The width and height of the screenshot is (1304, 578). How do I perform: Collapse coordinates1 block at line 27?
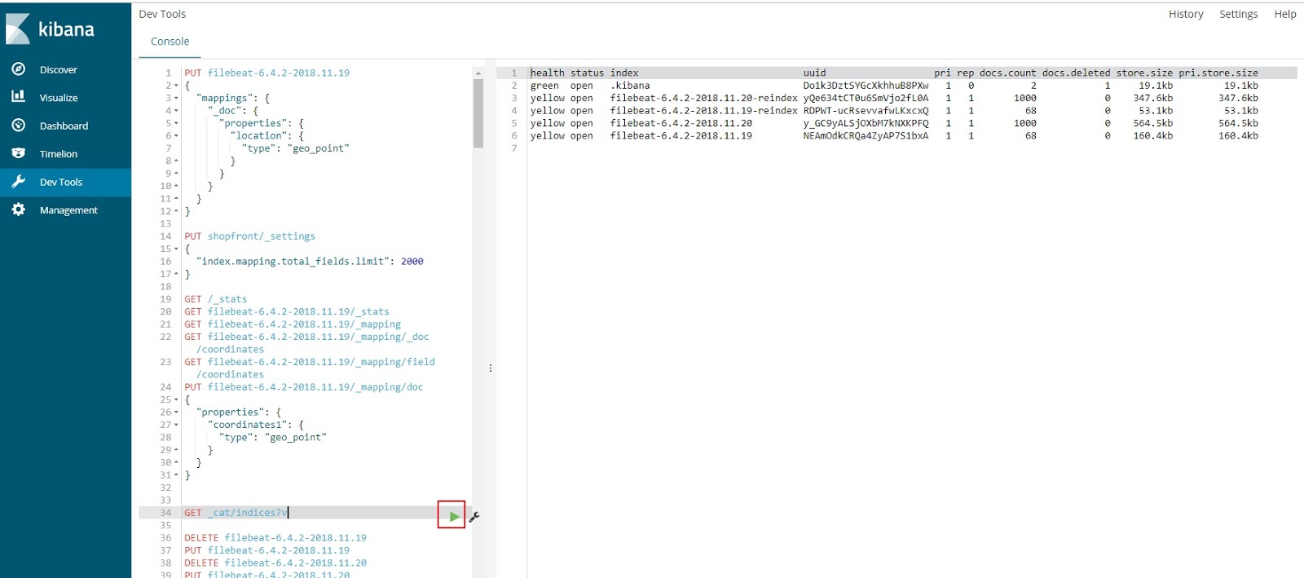pyautogui.click(x=176, y=425)
